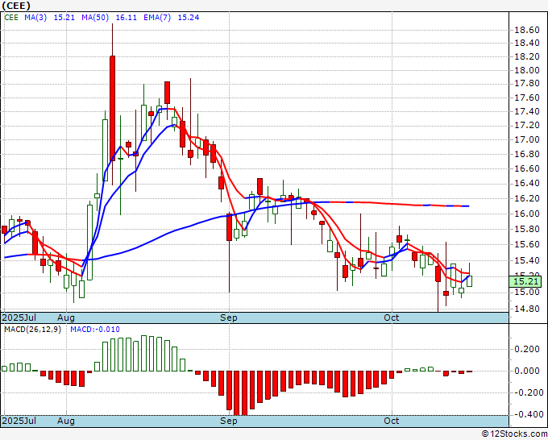Click the 2025Jul label on the MACD panel axis
The height and width of the screenshot is (440, 548).
click(19, 421)
